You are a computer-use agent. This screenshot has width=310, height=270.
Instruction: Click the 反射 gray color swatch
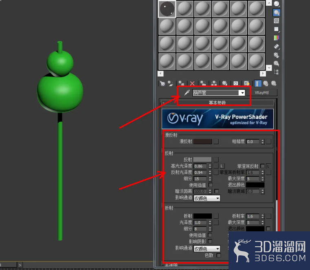[202, 160]
